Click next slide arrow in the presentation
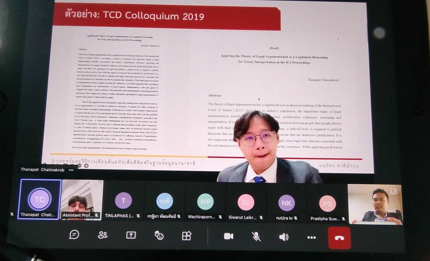430x261 pixels. [x=86, y=166]
